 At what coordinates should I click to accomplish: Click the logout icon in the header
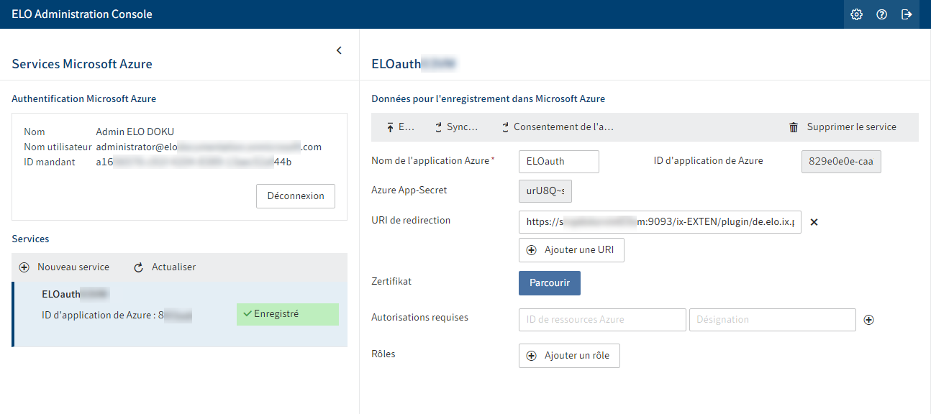(x=907, y=14)
